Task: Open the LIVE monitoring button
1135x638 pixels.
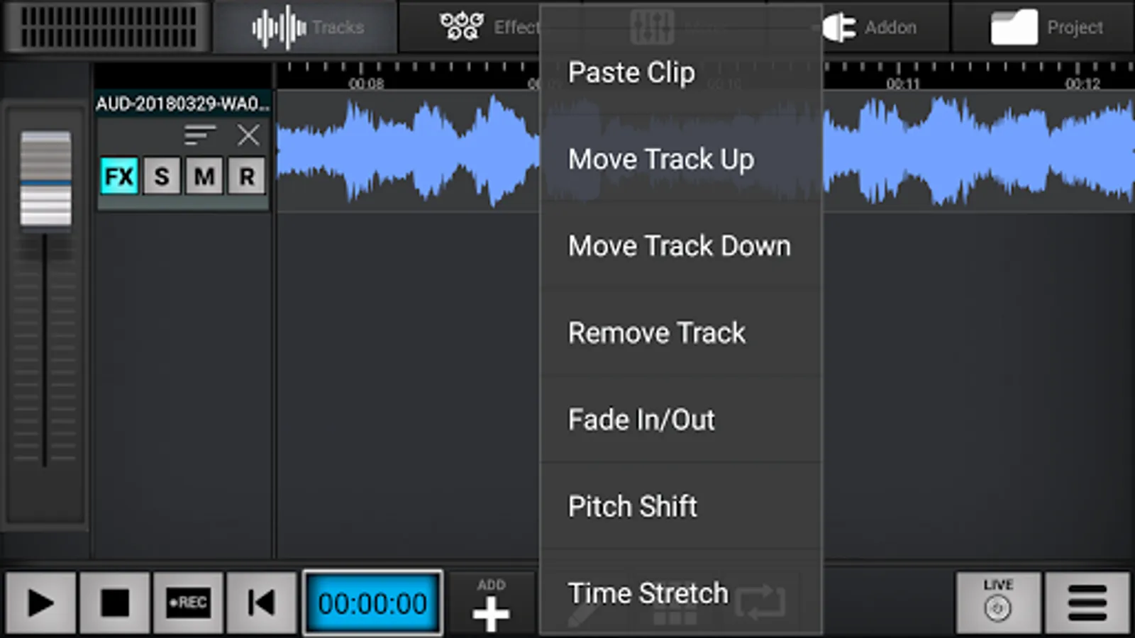Action: point(997,603)
